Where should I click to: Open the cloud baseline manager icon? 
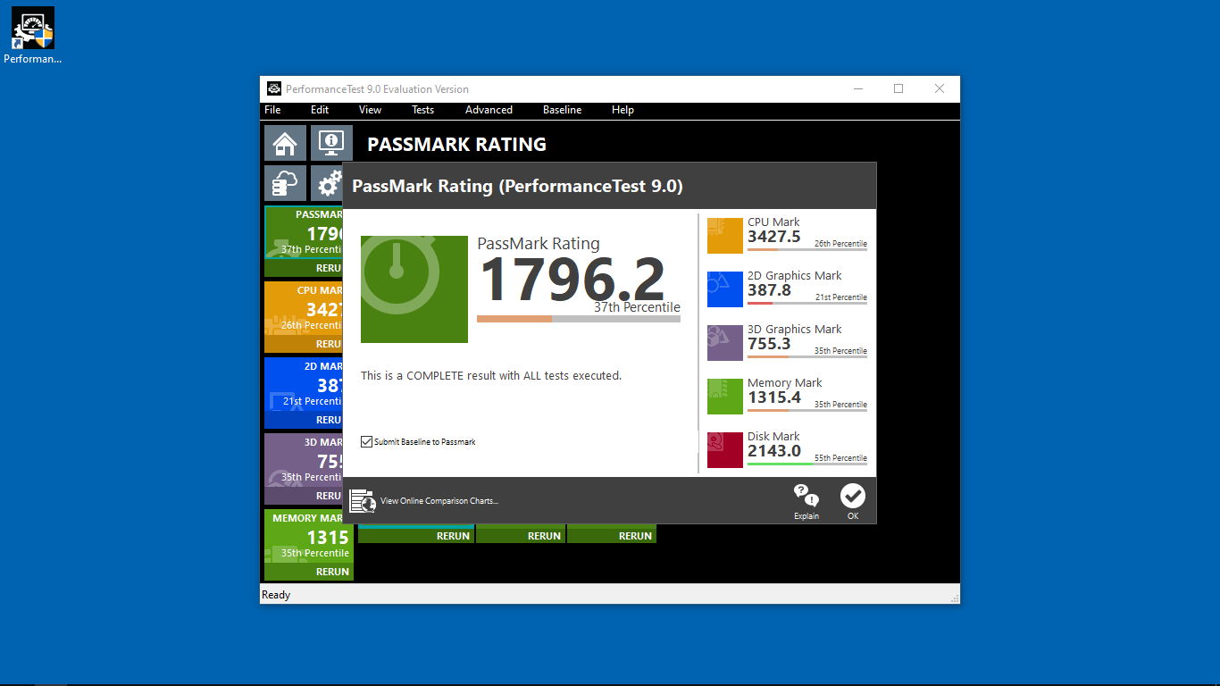[285, 183]
